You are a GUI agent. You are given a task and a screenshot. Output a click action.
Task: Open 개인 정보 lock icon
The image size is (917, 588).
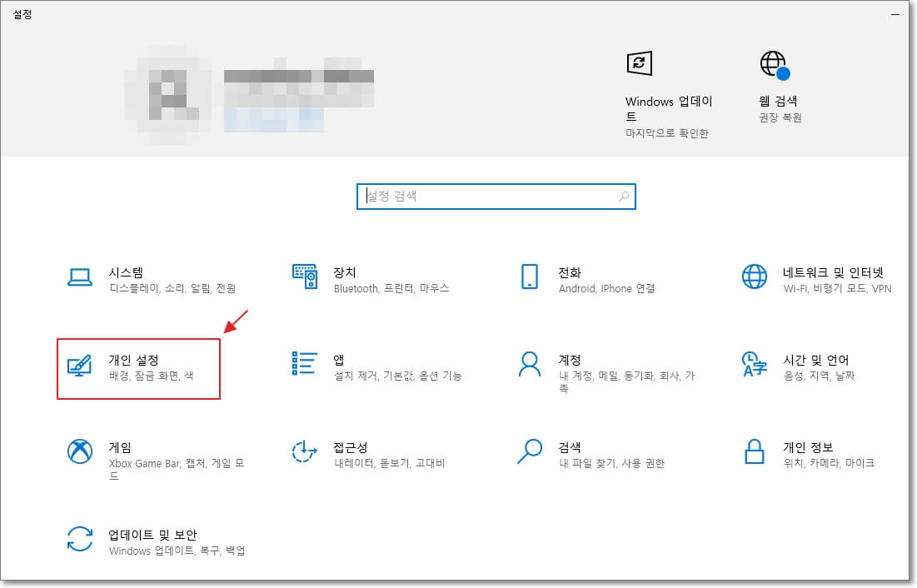click(753, 454)
